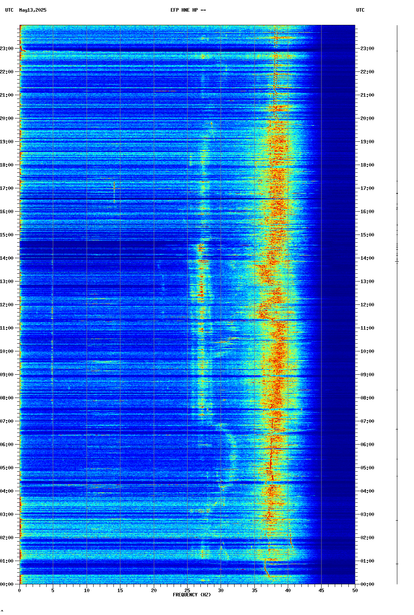Click the 23:00 label on the right time axis
414x615 pixels.
(367, 49)
